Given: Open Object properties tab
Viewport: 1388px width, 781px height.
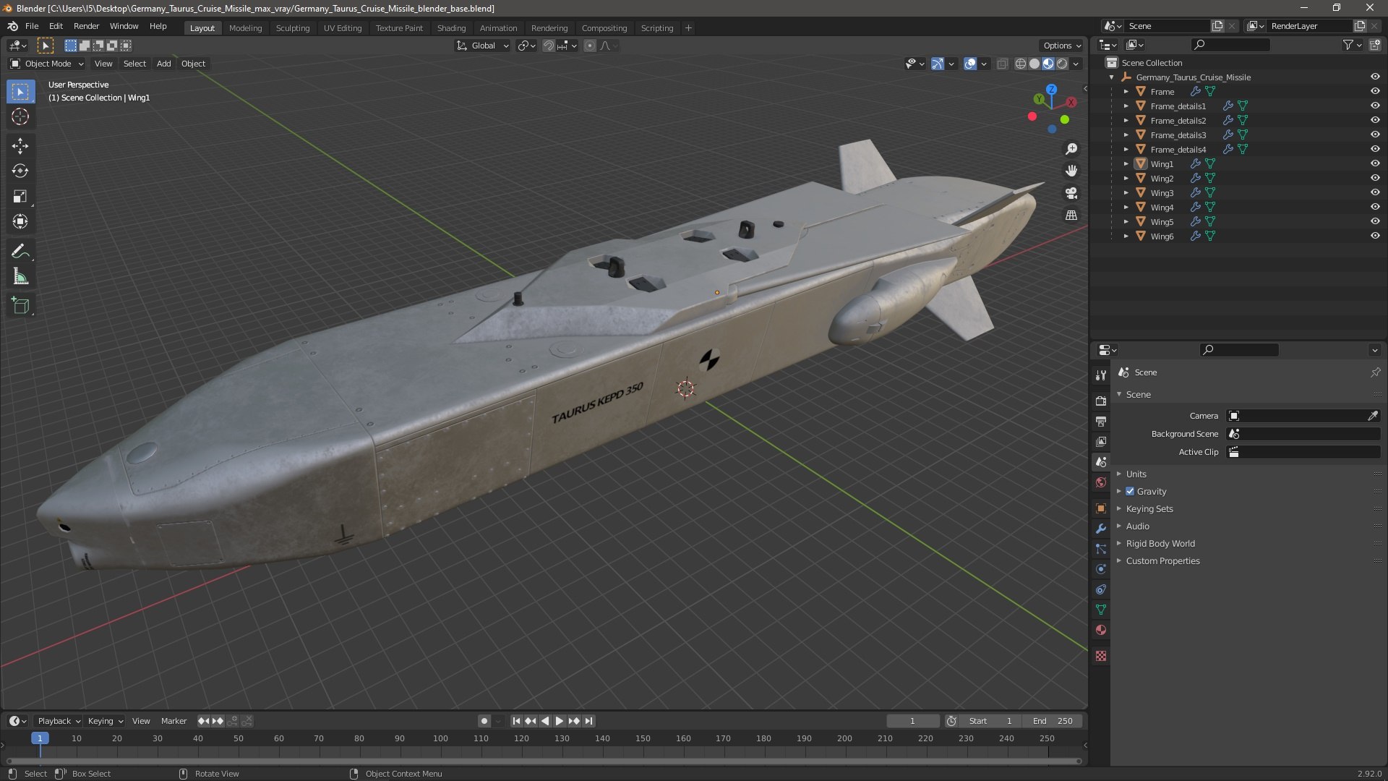Looking at the screenshot, I should [x=1101, y=508].
